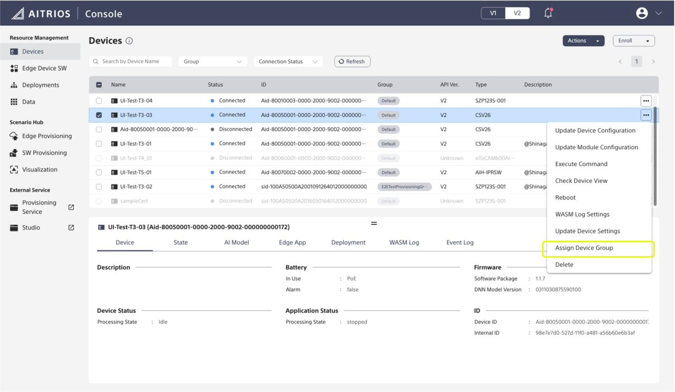675x392 pixels.
Task: Expand the Group filter dropdown
Action: click(213, 62)
